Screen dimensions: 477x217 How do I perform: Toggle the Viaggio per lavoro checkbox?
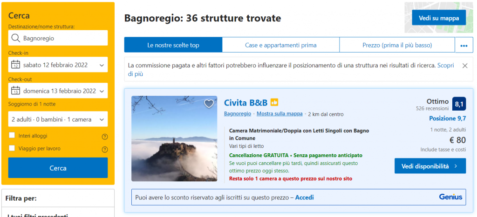click(12, 148)
